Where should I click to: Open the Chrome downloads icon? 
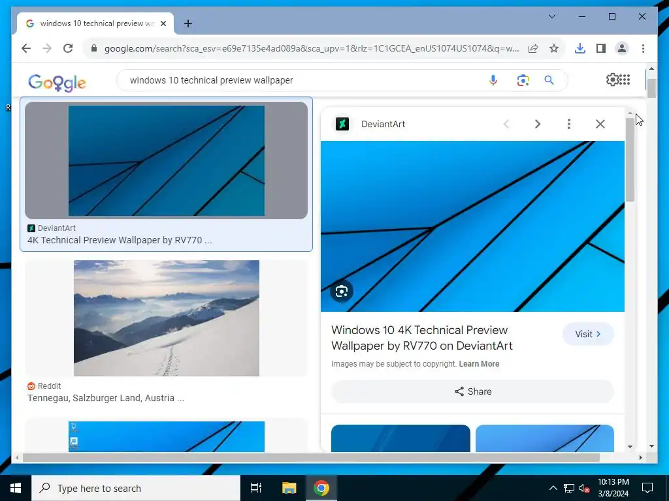coord(580,48)
